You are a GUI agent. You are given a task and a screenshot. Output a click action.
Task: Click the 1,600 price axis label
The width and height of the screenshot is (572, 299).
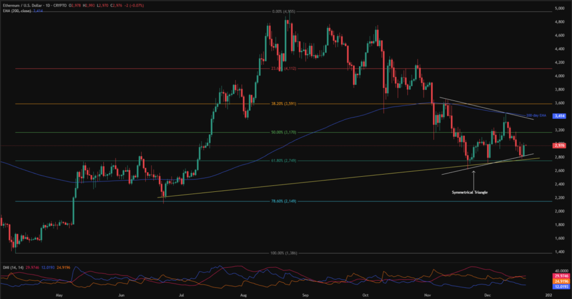tap(560, 239)
